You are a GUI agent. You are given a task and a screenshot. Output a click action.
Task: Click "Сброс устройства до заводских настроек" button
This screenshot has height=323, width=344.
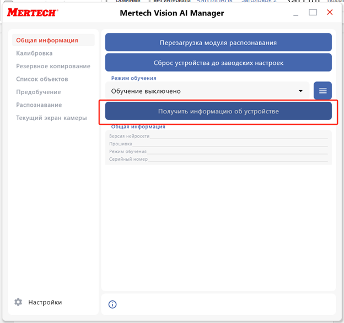pos(218,63)
